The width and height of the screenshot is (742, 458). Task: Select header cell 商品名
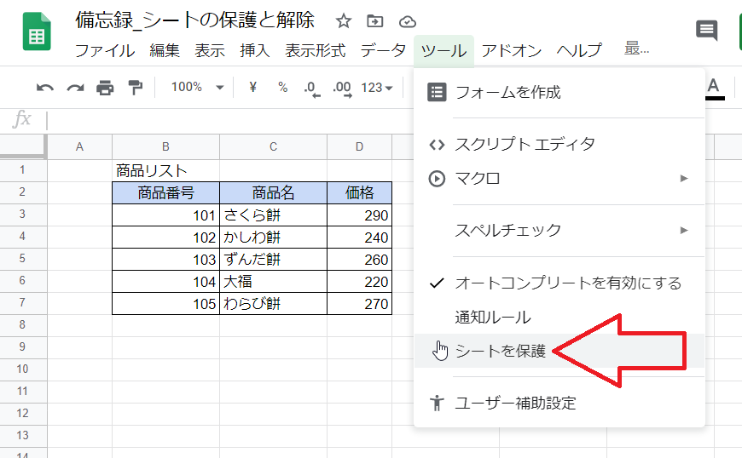click(273, 192)
